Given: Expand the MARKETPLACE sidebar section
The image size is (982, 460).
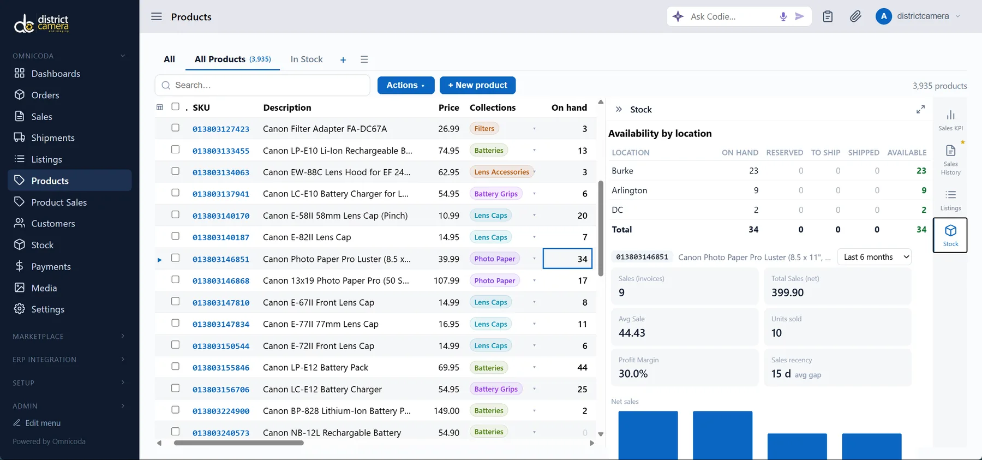Looking at the screenshot, I should point(69,336).
